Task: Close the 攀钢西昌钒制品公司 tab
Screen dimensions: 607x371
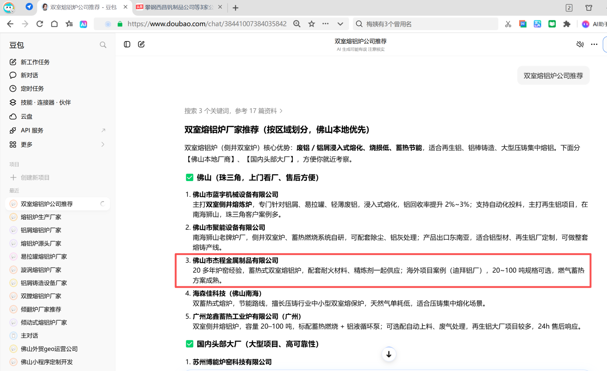Action: tap(220, 7)
